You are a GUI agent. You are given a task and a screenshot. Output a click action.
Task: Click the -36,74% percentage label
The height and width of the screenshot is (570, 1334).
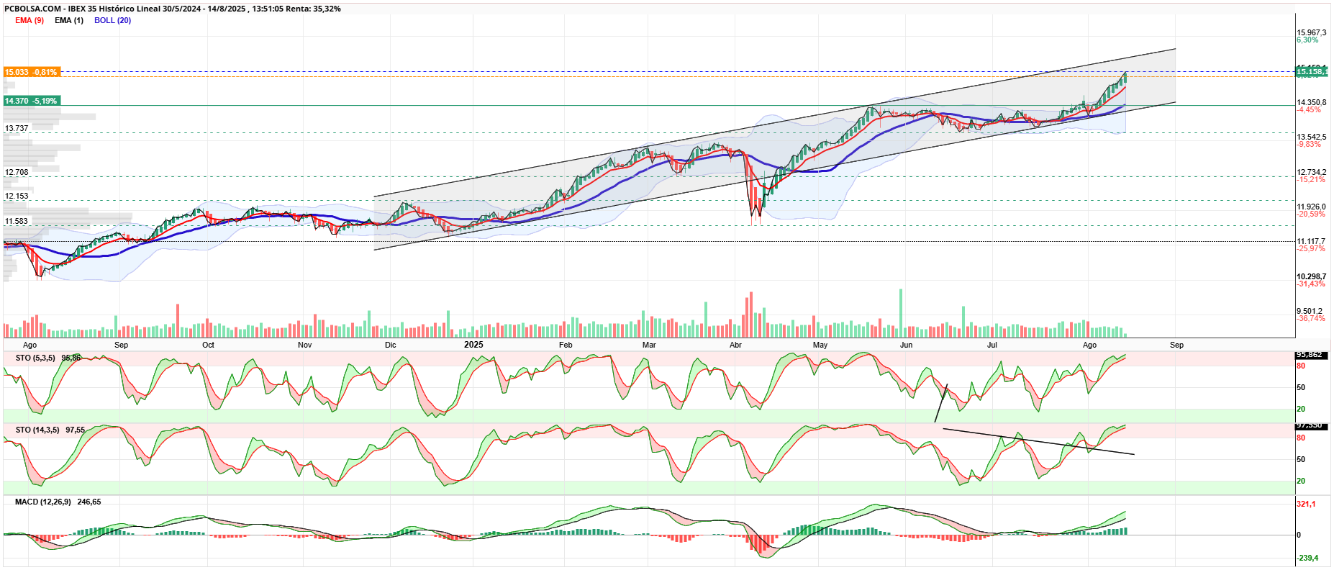(1311, 318)
